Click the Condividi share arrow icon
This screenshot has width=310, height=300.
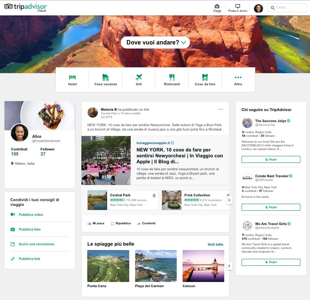pyautogui.click(x=139, y=224)
